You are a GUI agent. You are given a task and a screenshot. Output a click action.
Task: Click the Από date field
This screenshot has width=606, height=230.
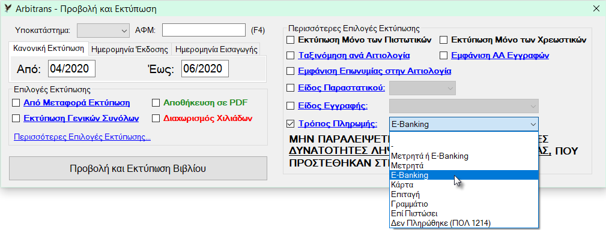click(x=72, y=69)
